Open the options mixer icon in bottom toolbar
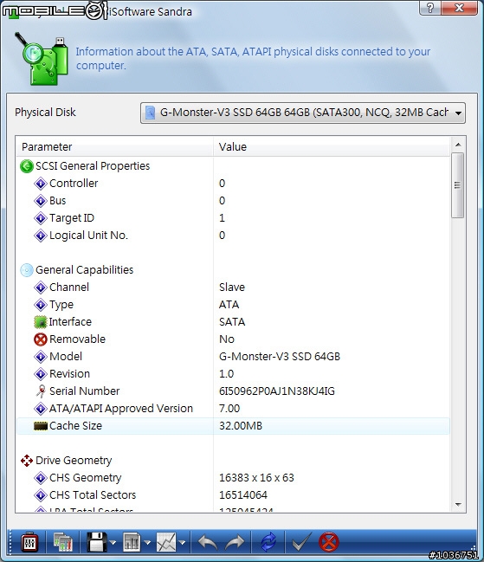 pos(29,542)
